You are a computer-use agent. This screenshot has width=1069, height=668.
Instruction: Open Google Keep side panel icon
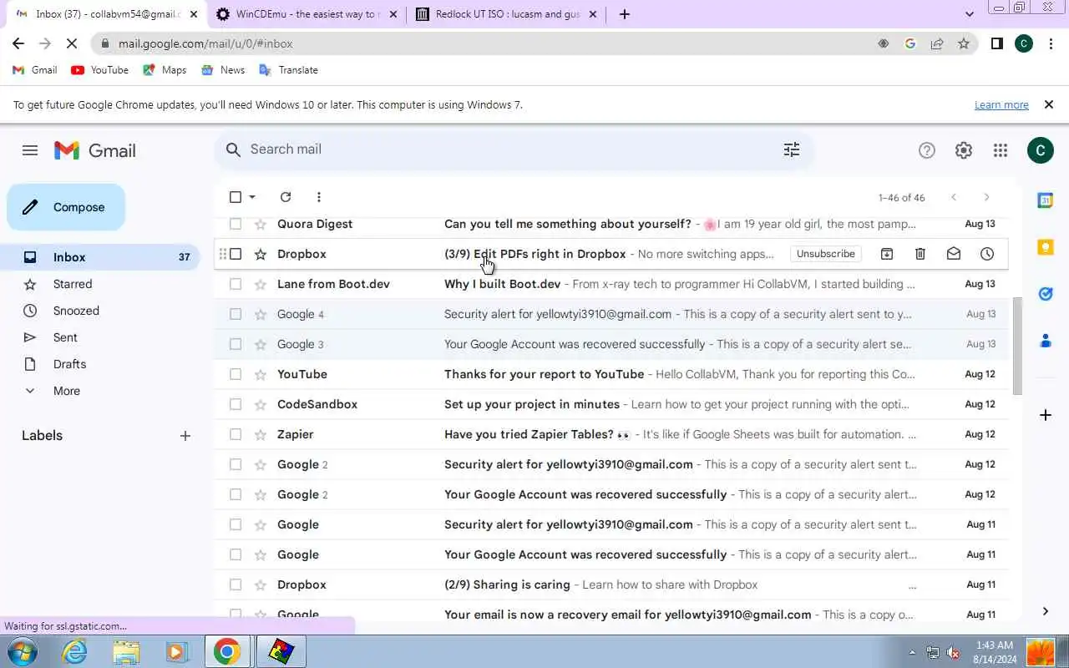coord(1046,247)
